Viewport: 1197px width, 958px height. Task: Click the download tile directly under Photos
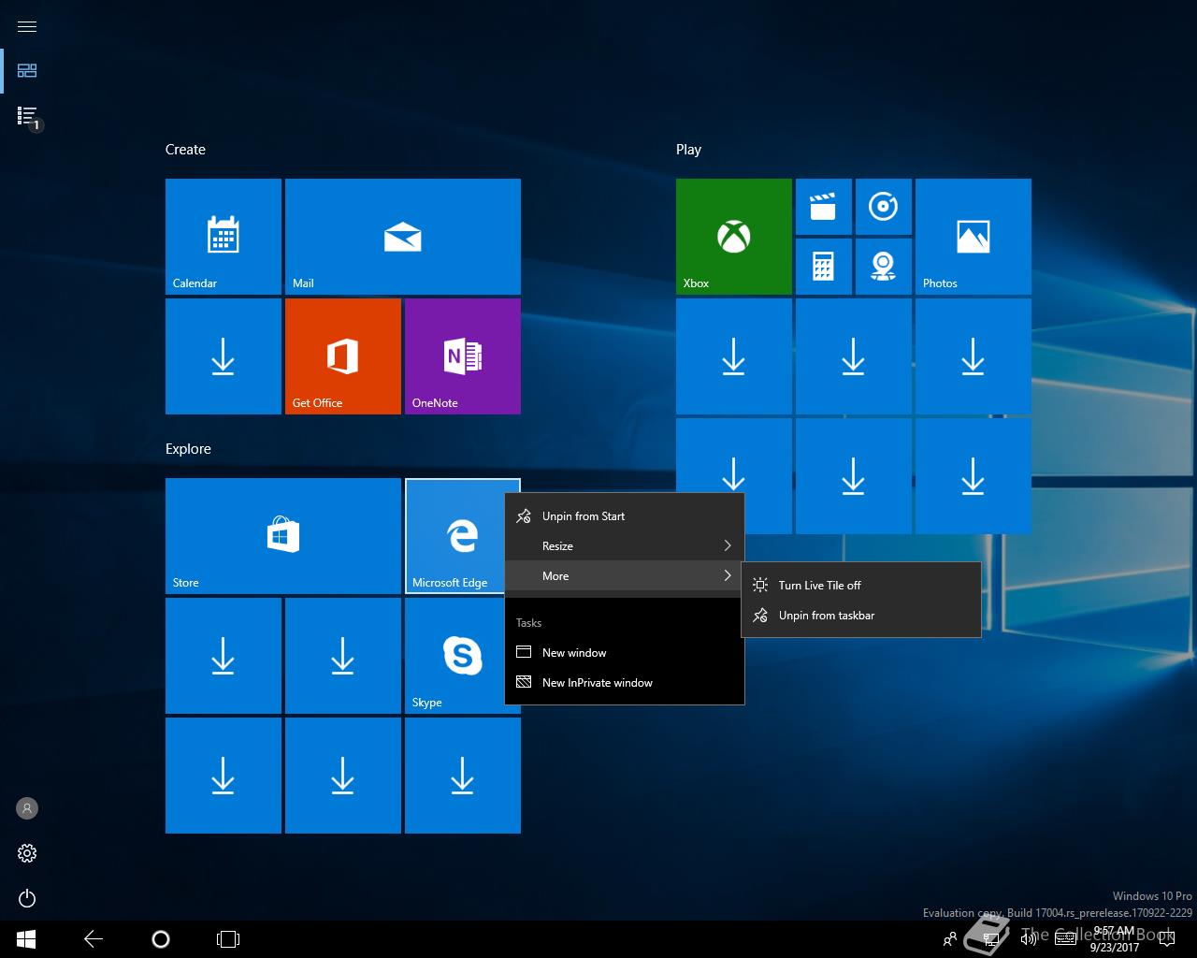(x=973, y=356)
